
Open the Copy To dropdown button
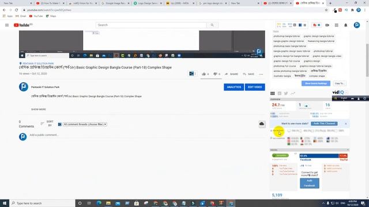click(340, 83)
